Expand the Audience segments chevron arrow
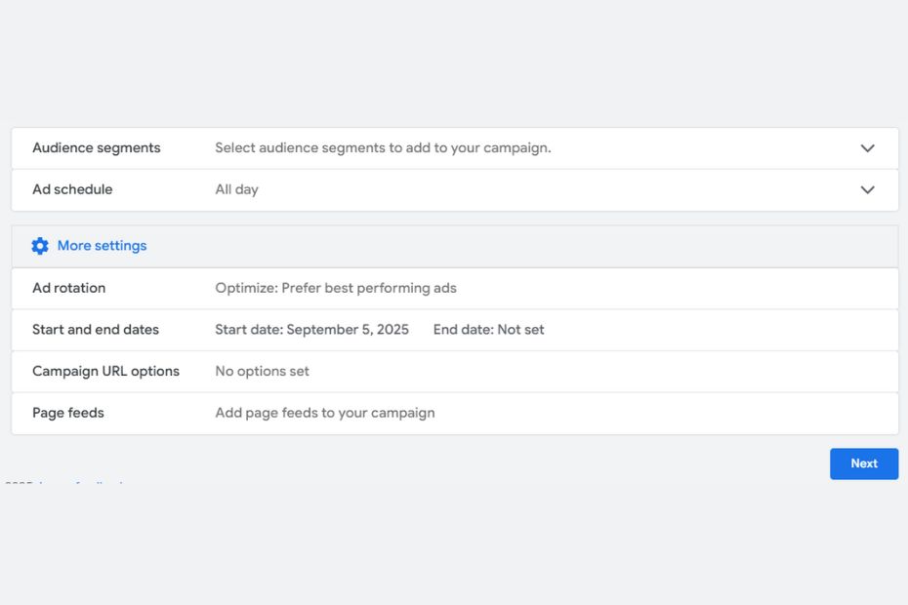 pyautogui.click(x=867, y=148)
